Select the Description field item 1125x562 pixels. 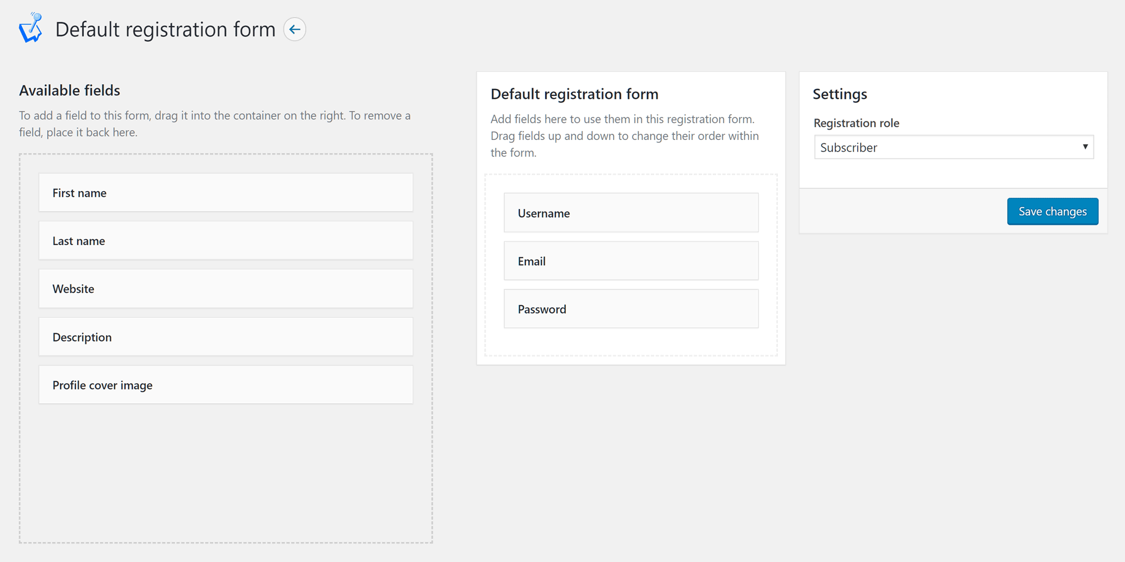(x=226, y=337)
